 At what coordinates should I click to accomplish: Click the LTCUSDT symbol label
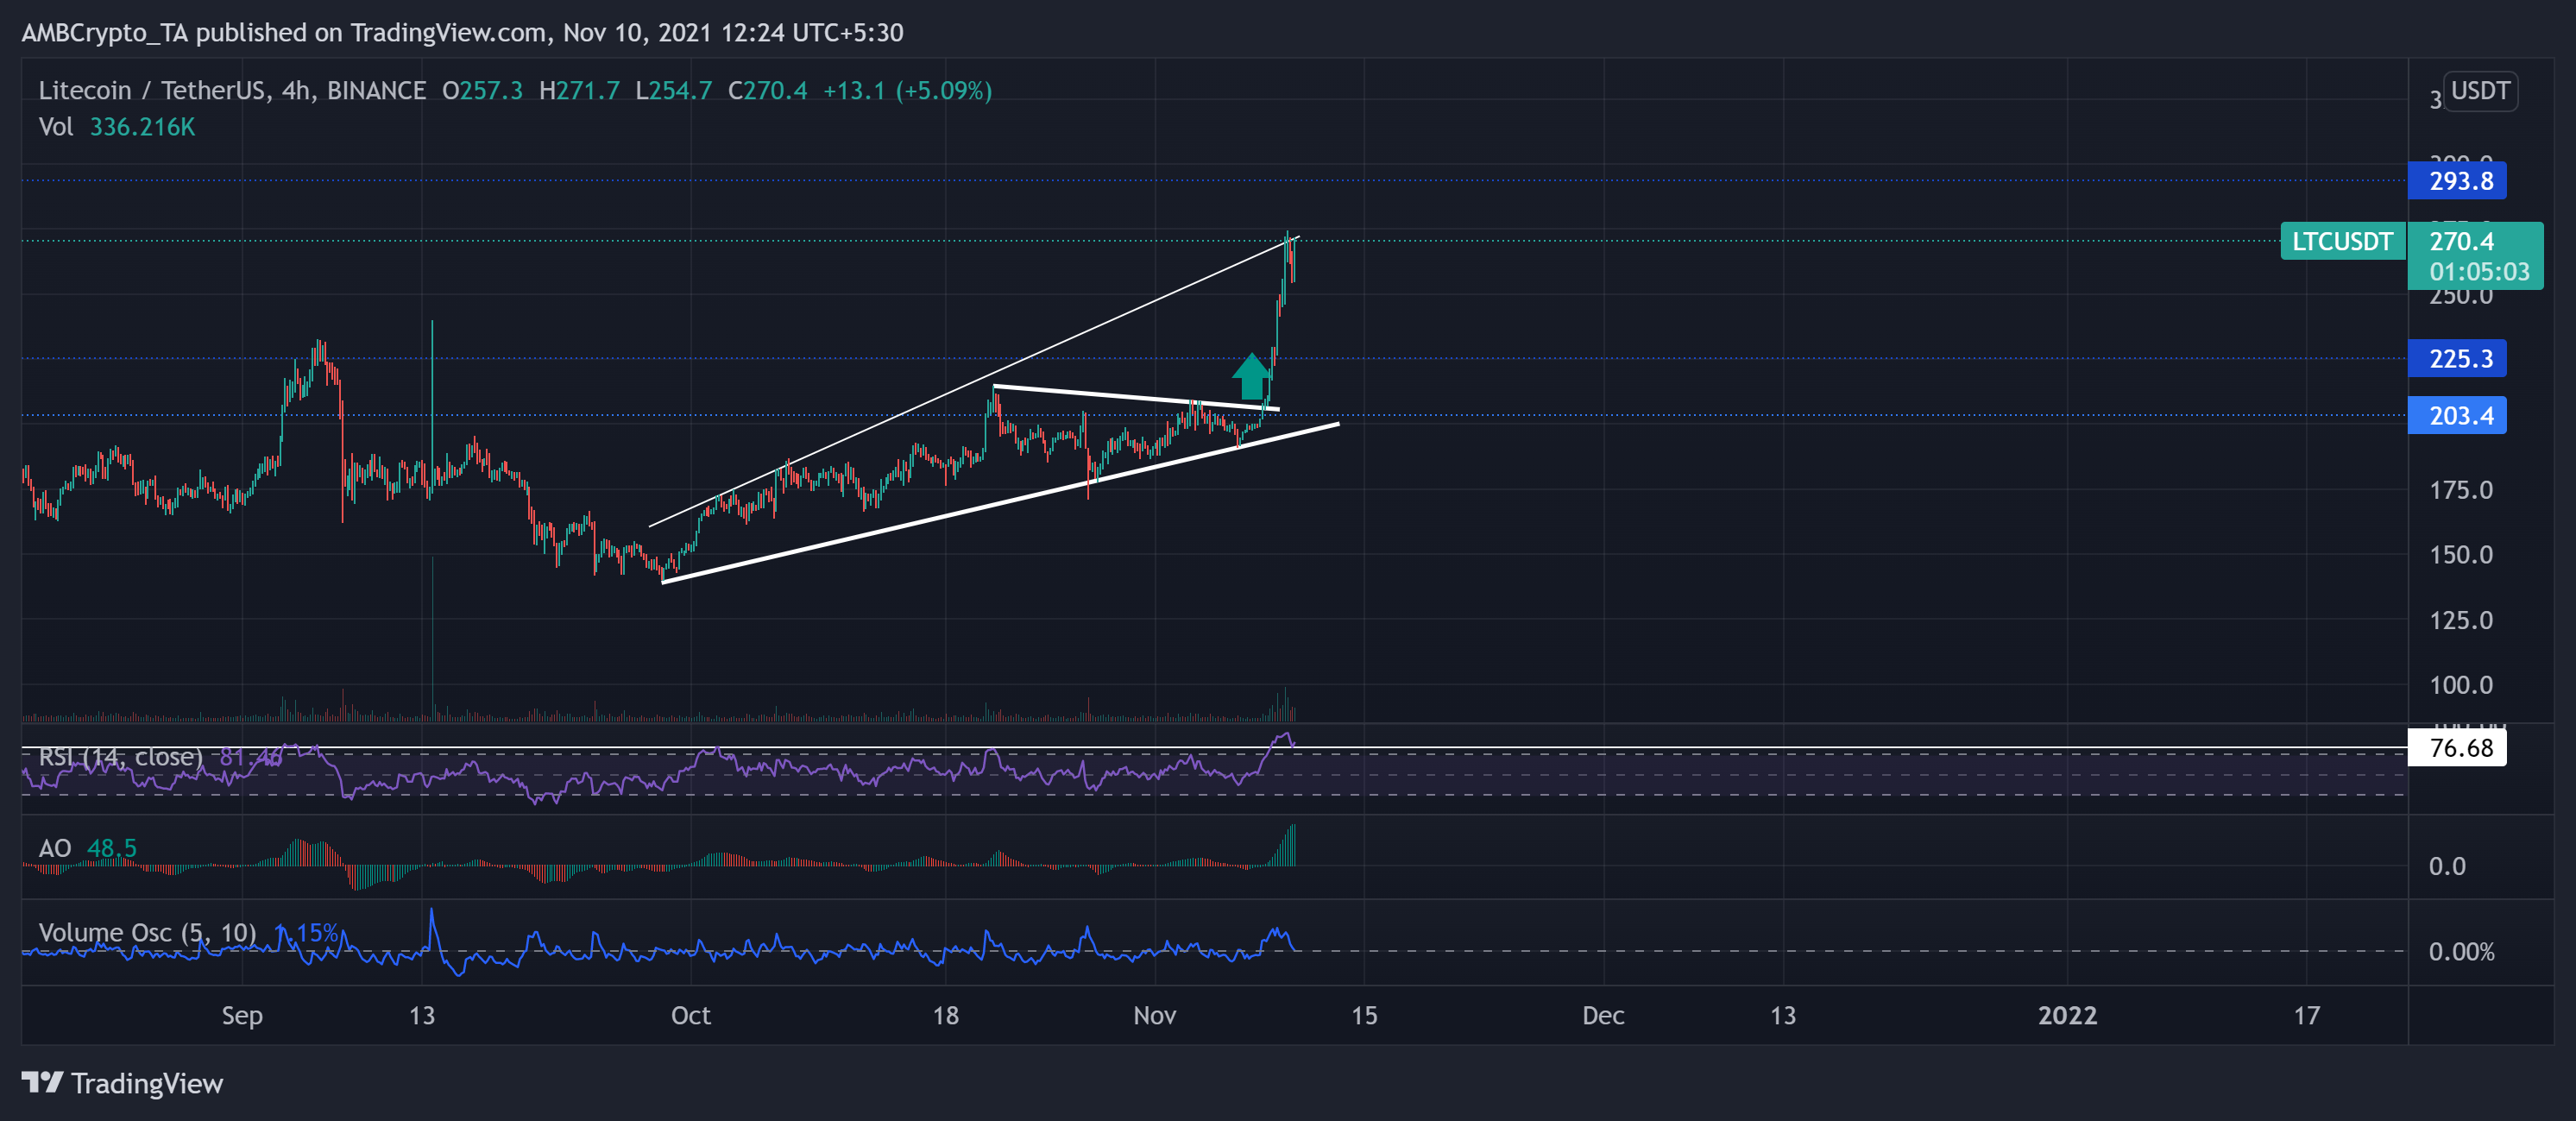tap(2342, 242)
